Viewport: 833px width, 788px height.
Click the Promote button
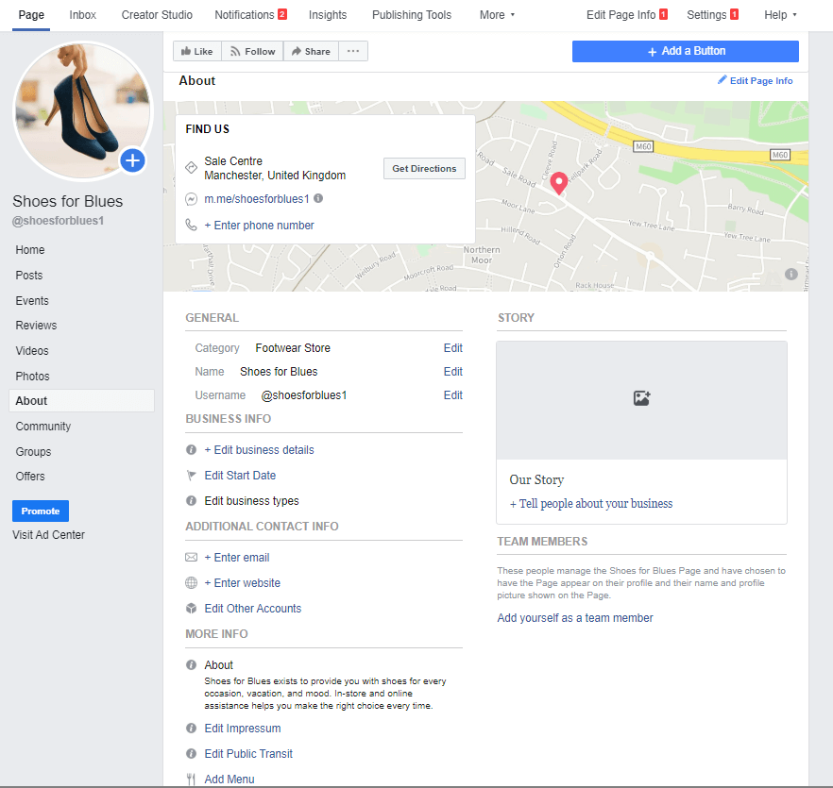point(41,511)
